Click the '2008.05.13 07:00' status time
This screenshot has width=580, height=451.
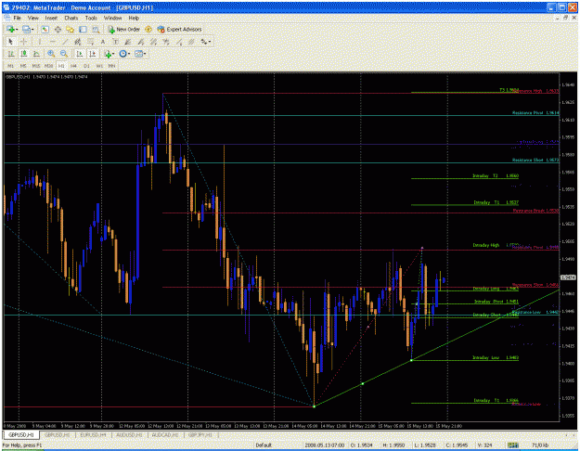(325, 445)
